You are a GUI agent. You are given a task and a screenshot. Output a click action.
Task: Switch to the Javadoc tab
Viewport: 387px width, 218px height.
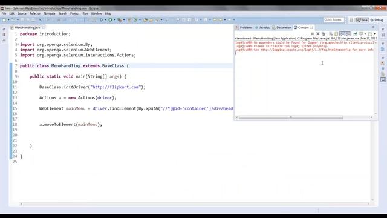pyautogui.click(x=262, y=28)
